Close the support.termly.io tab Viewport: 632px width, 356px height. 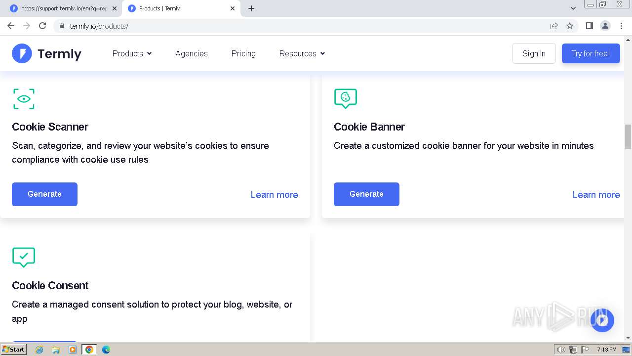coord(115,8)
